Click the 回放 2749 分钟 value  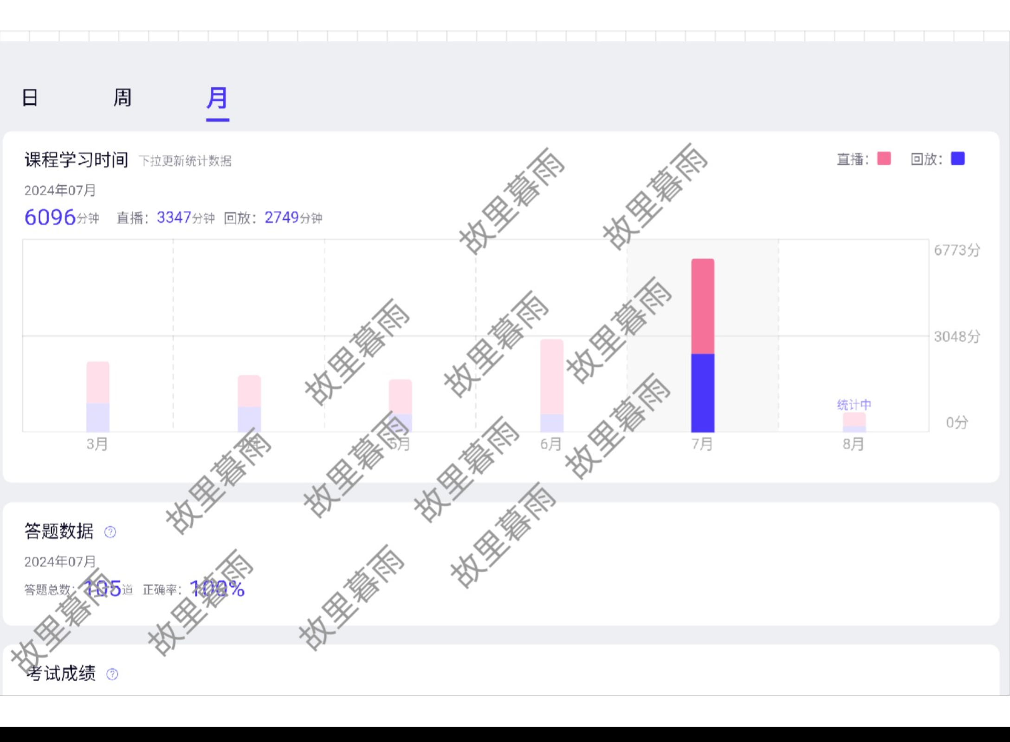point(293,217)
